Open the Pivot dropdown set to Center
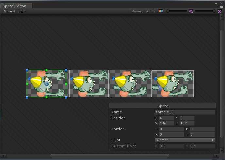 (x=185, y=140)
